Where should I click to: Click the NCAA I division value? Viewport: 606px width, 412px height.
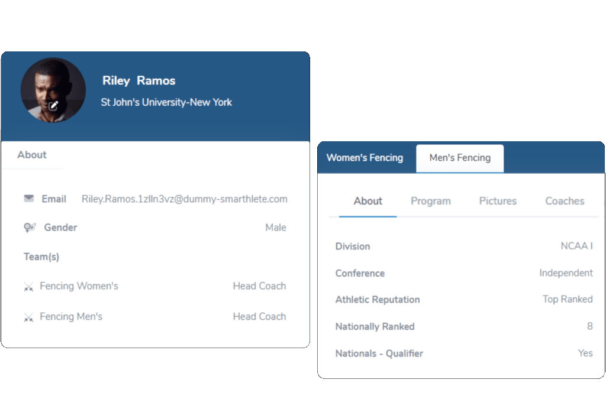[x=576, y=246]
